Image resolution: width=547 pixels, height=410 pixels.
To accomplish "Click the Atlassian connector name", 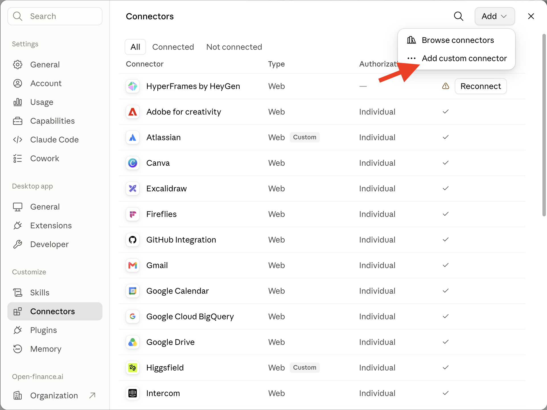I will pyautogui.click(x=164, y=137).
